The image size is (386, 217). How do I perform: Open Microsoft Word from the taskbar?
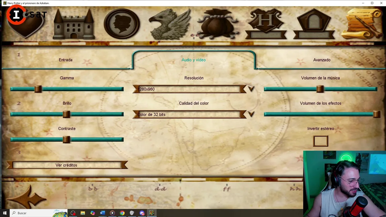(102, 213)
